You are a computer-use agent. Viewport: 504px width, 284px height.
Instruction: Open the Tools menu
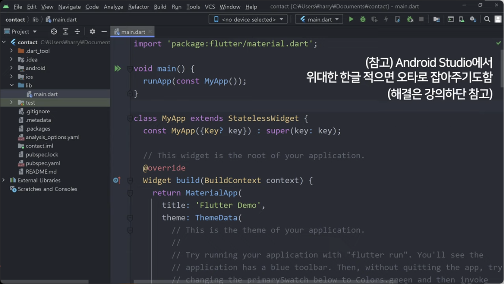[193, 6]
